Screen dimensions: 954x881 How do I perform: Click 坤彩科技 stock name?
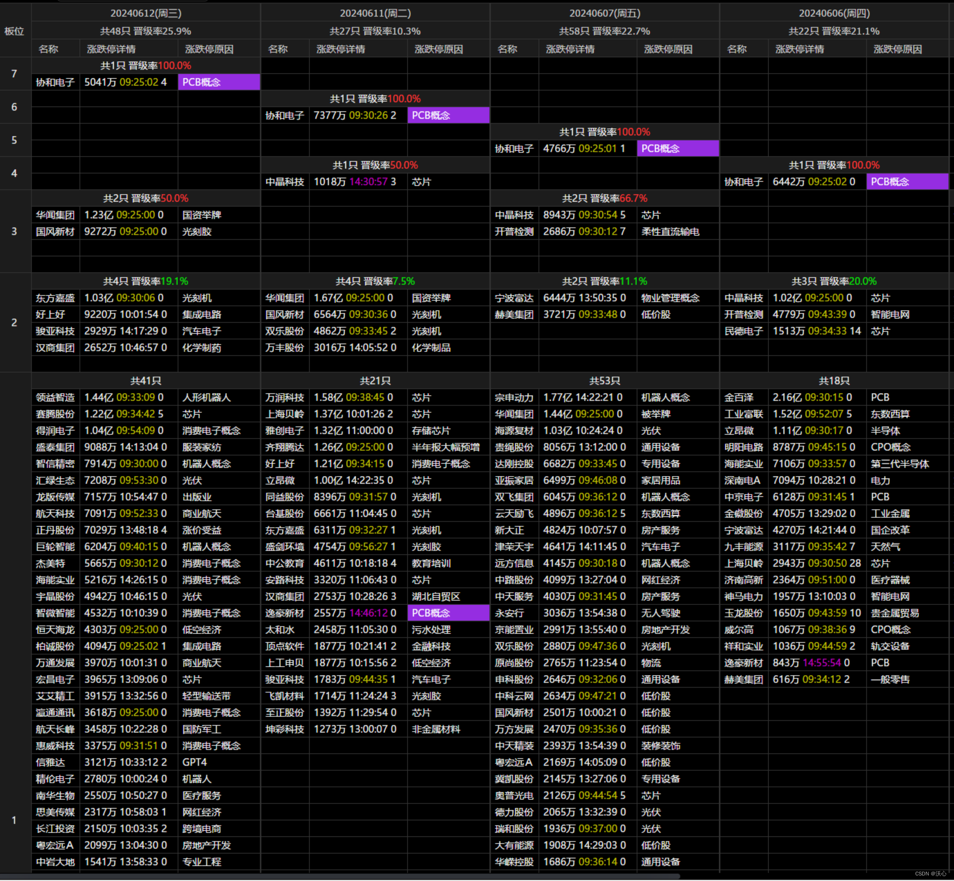click(x=285, y=729)
